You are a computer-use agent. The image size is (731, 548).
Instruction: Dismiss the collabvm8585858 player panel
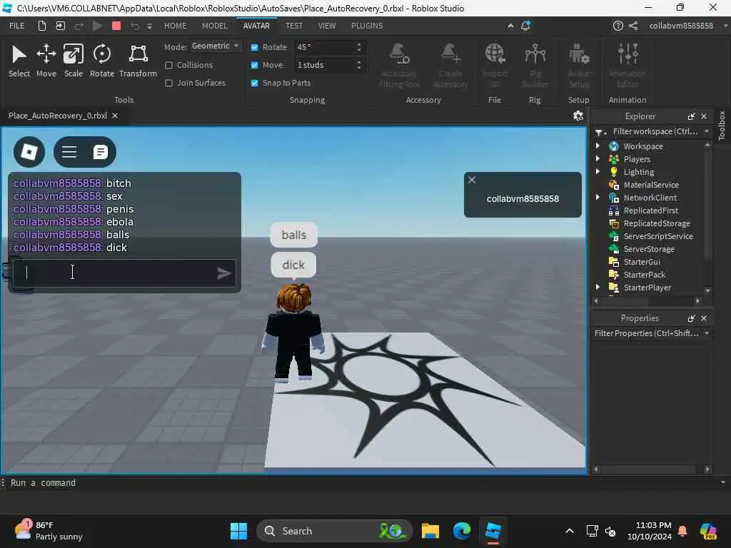pos(472,180)
